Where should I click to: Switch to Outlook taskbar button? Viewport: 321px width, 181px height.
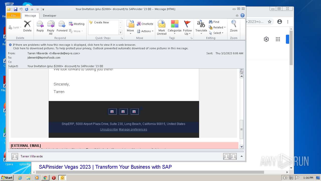pyautogui.click(x=62, y=178)
